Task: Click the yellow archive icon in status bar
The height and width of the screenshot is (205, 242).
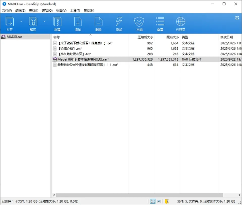Action: click(167, 201)
